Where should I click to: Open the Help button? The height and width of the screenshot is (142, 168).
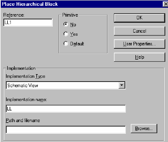click(139, 57)
